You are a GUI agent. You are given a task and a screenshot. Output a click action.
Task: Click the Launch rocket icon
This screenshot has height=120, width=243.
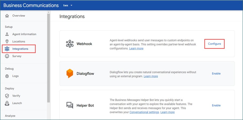coord(7,103)
